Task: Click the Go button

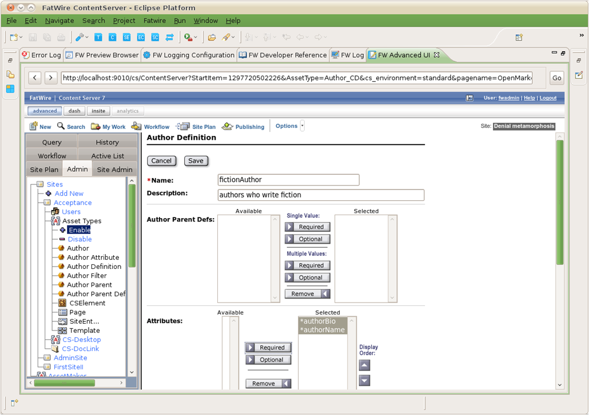Action: tap(557, 78)
